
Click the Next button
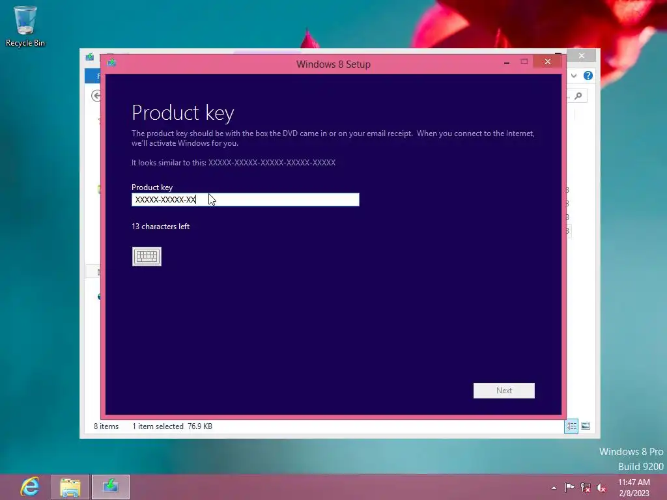504,391
